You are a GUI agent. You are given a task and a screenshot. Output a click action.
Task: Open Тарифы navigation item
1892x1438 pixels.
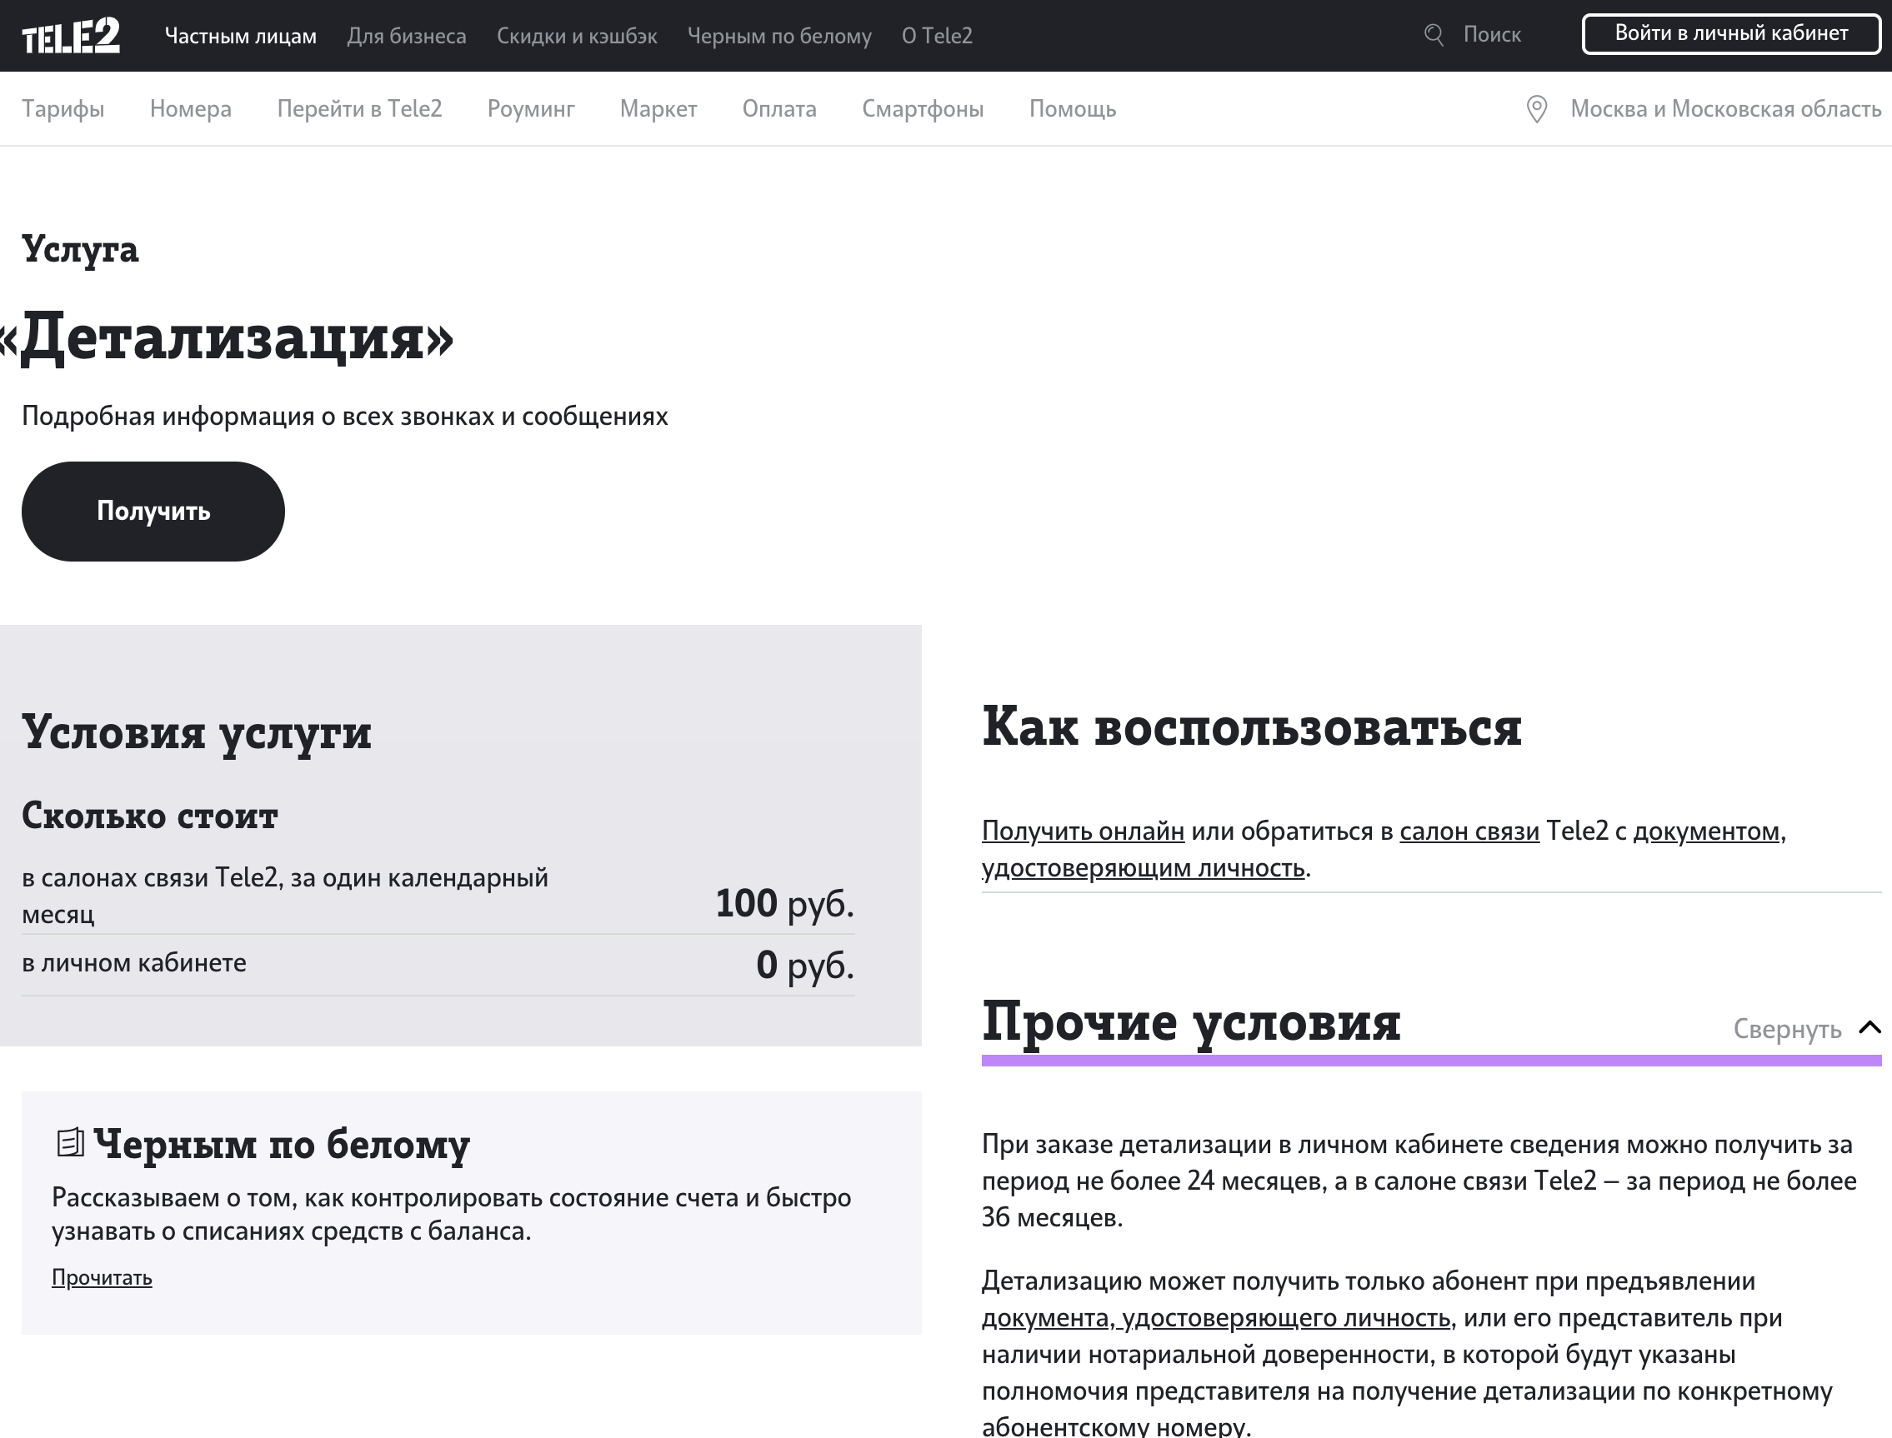coord(63,108)
